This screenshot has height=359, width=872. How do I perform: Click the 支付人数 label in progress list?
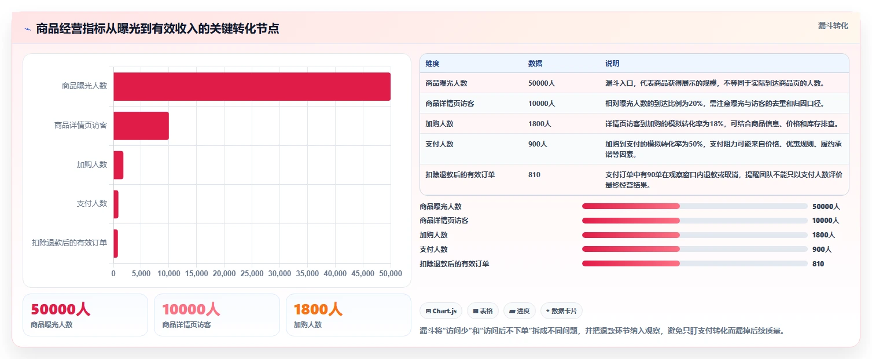click(x=433, y=249)
